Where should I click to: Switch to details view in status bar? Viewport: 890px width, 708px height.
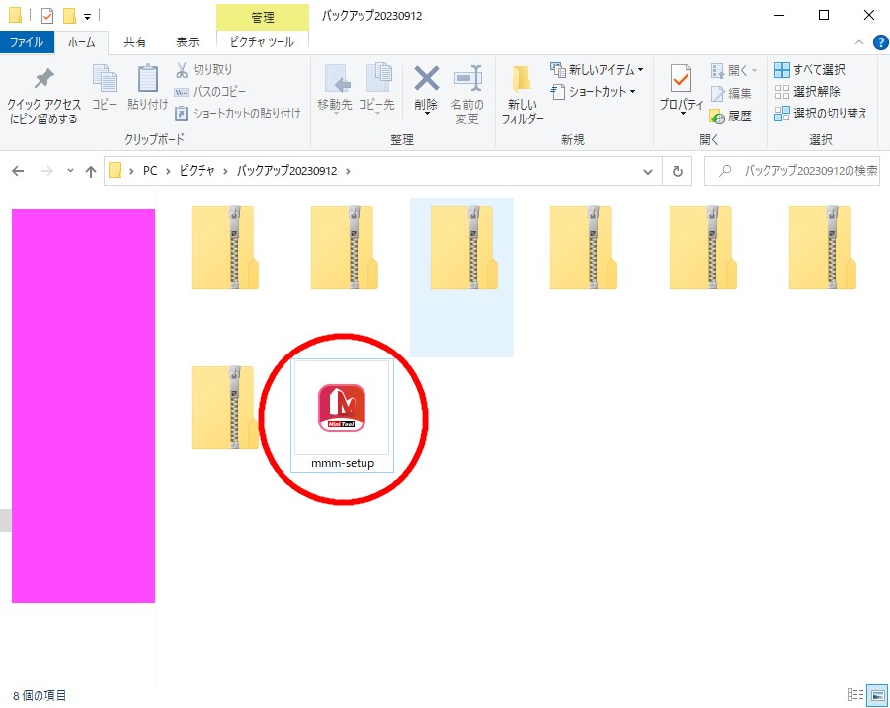pos(854,695)
